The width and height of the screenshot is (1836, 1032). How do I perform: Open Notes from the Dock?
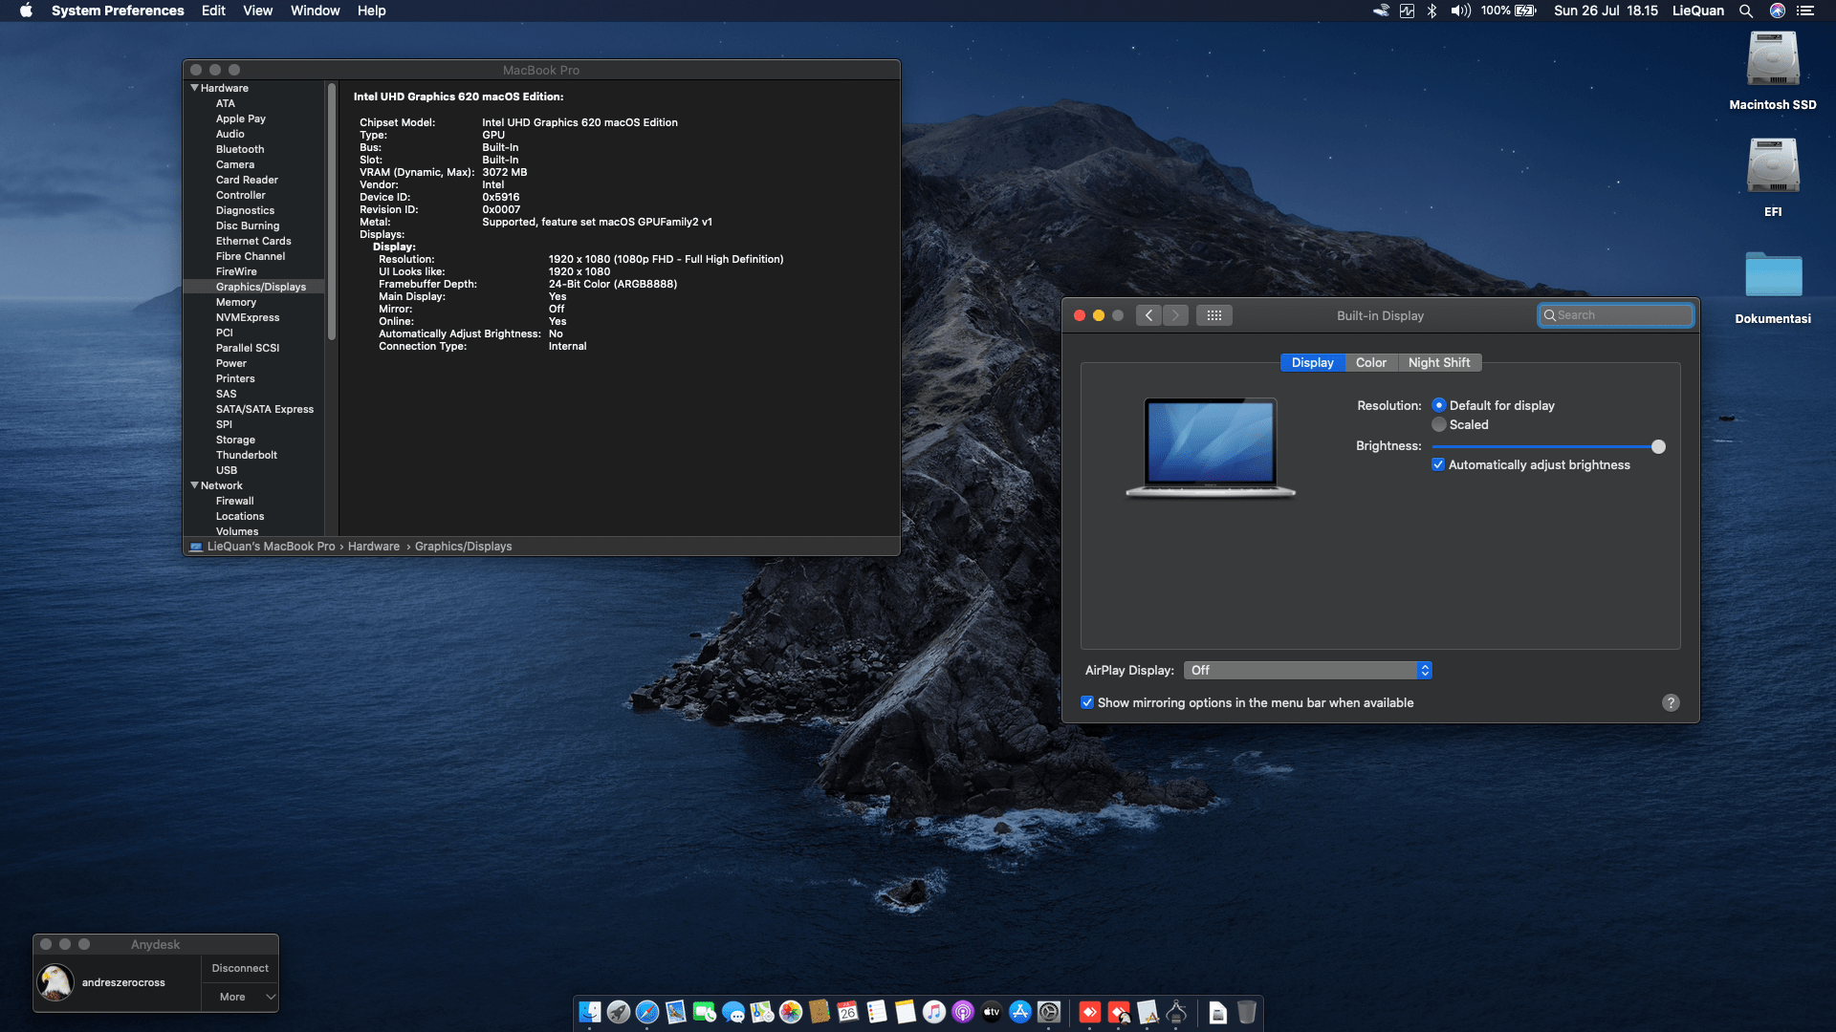click(906, 1012)
